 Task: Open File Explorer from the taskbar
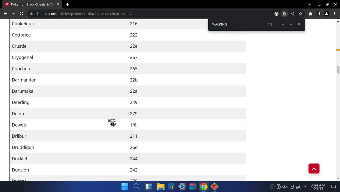[x=160, y=186]
